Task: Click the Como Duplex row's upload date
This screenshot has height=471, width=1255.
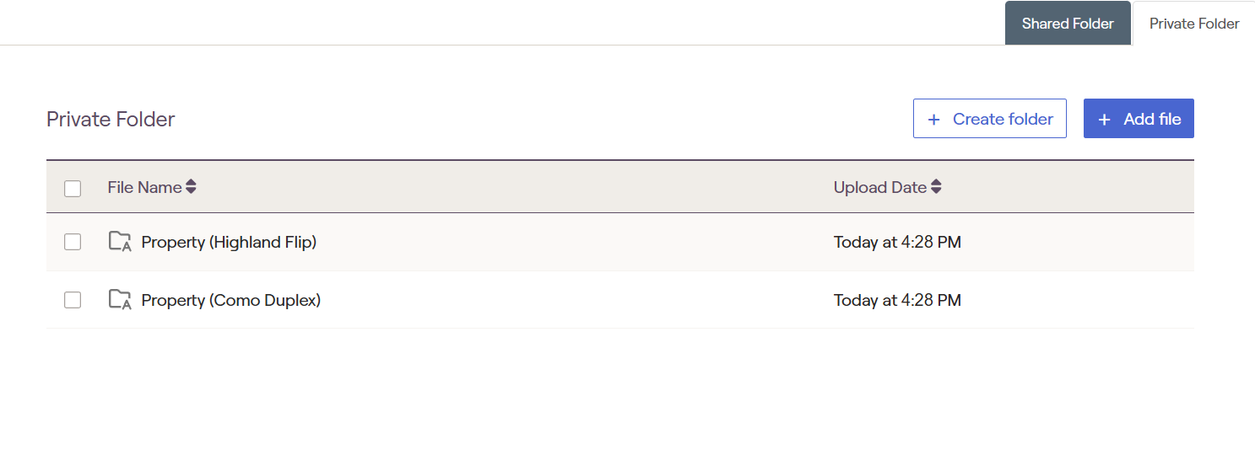Action: coord(897,300)
